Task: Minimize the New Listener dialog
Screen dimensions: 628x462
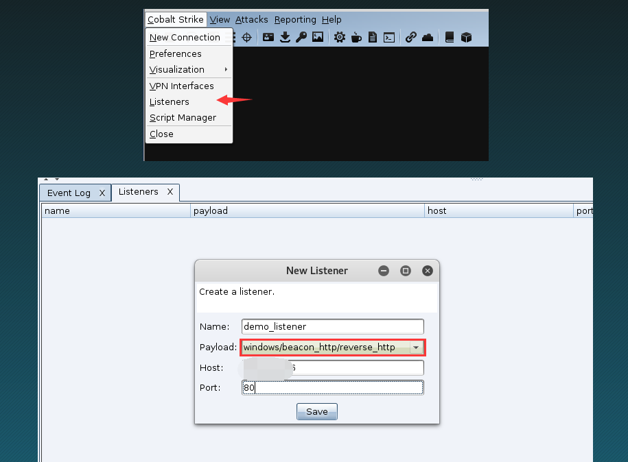Action: (383, 271)
